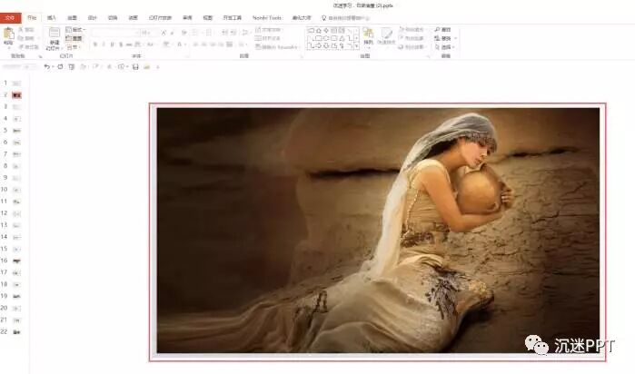Click the Quick Styles (快速样式) icon
The width and height of the screenshot is (635, 374).
pyautogui.click(x=385, y=34)
